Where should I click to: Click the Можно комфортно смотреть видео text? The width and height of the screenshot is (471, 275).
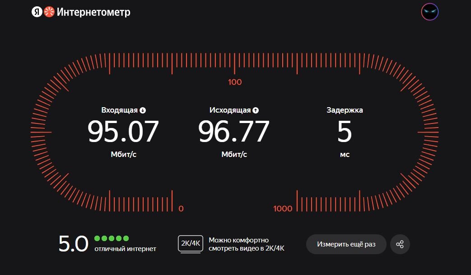246,244
